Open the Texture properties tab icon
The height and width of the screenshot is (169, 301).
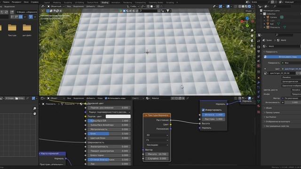tap(259, 112)
